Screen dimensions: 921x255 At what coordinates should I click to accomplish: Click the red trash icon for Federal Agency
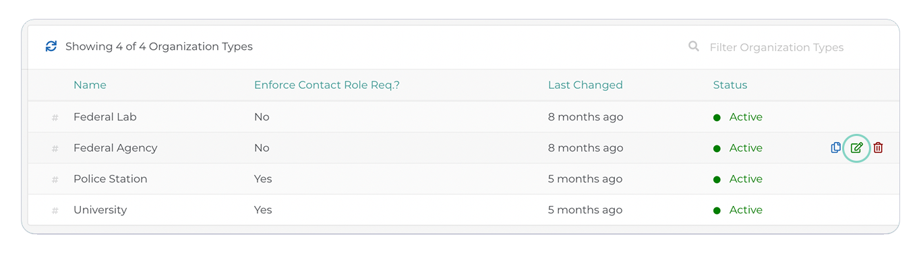pos(878,148)
